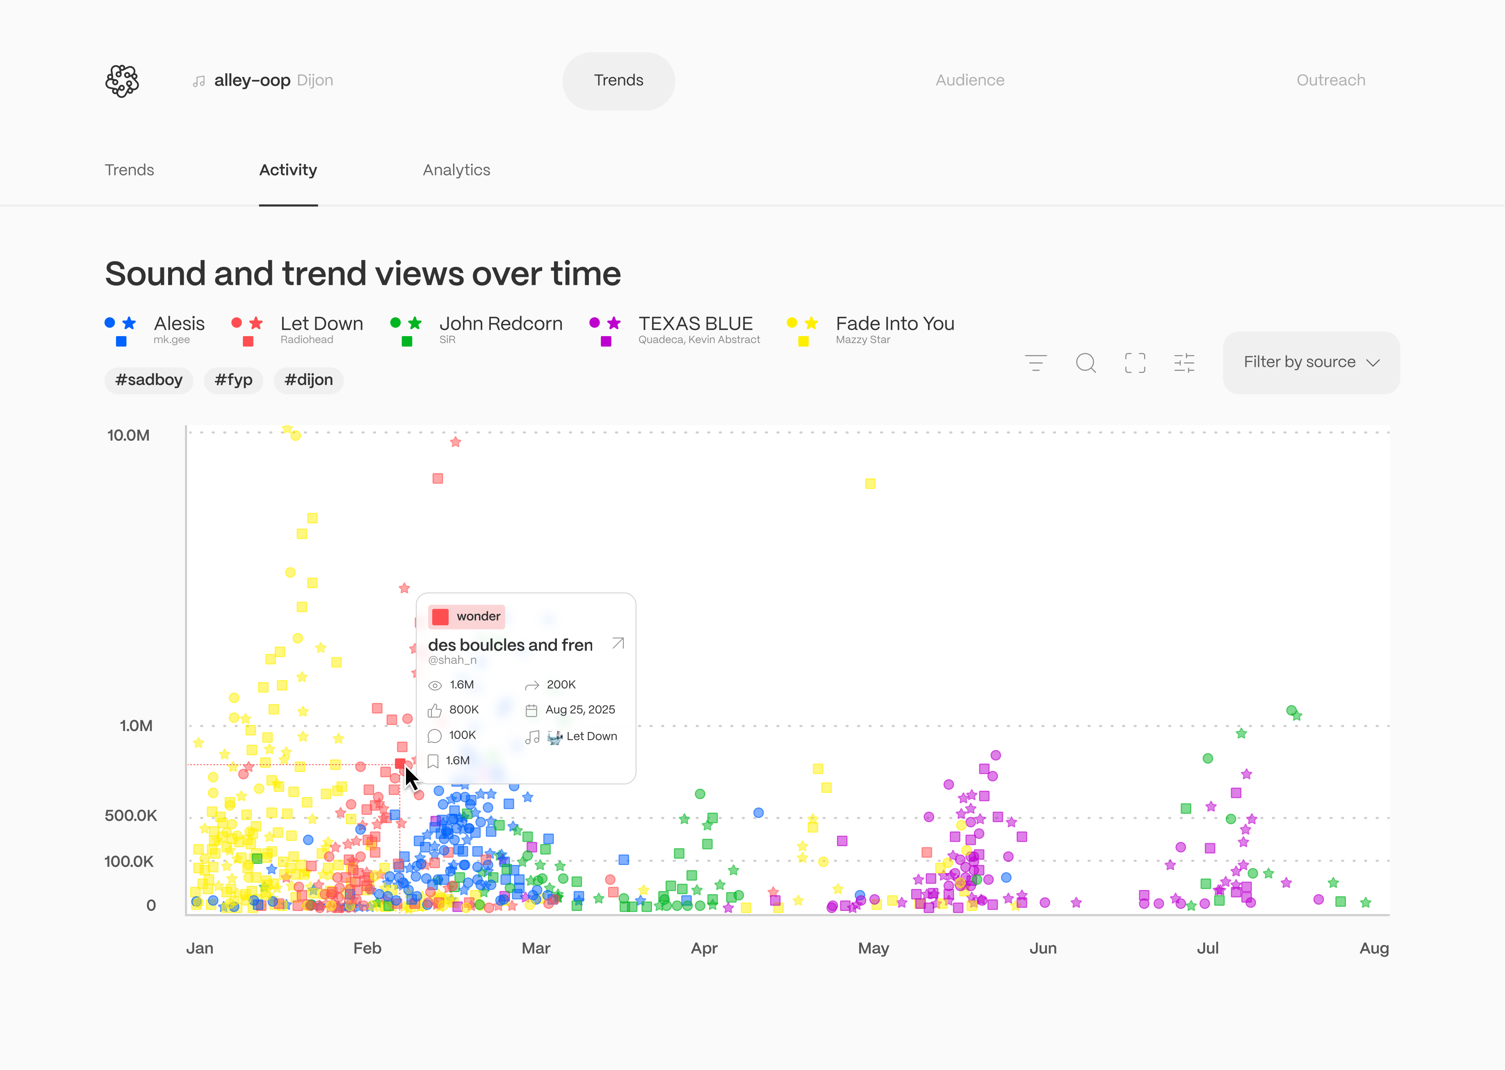Screen dimensions: 1505x1070
Task: Click the red wonder tag in tooltip
Action: pyautogui.click(x=467, y=617)
